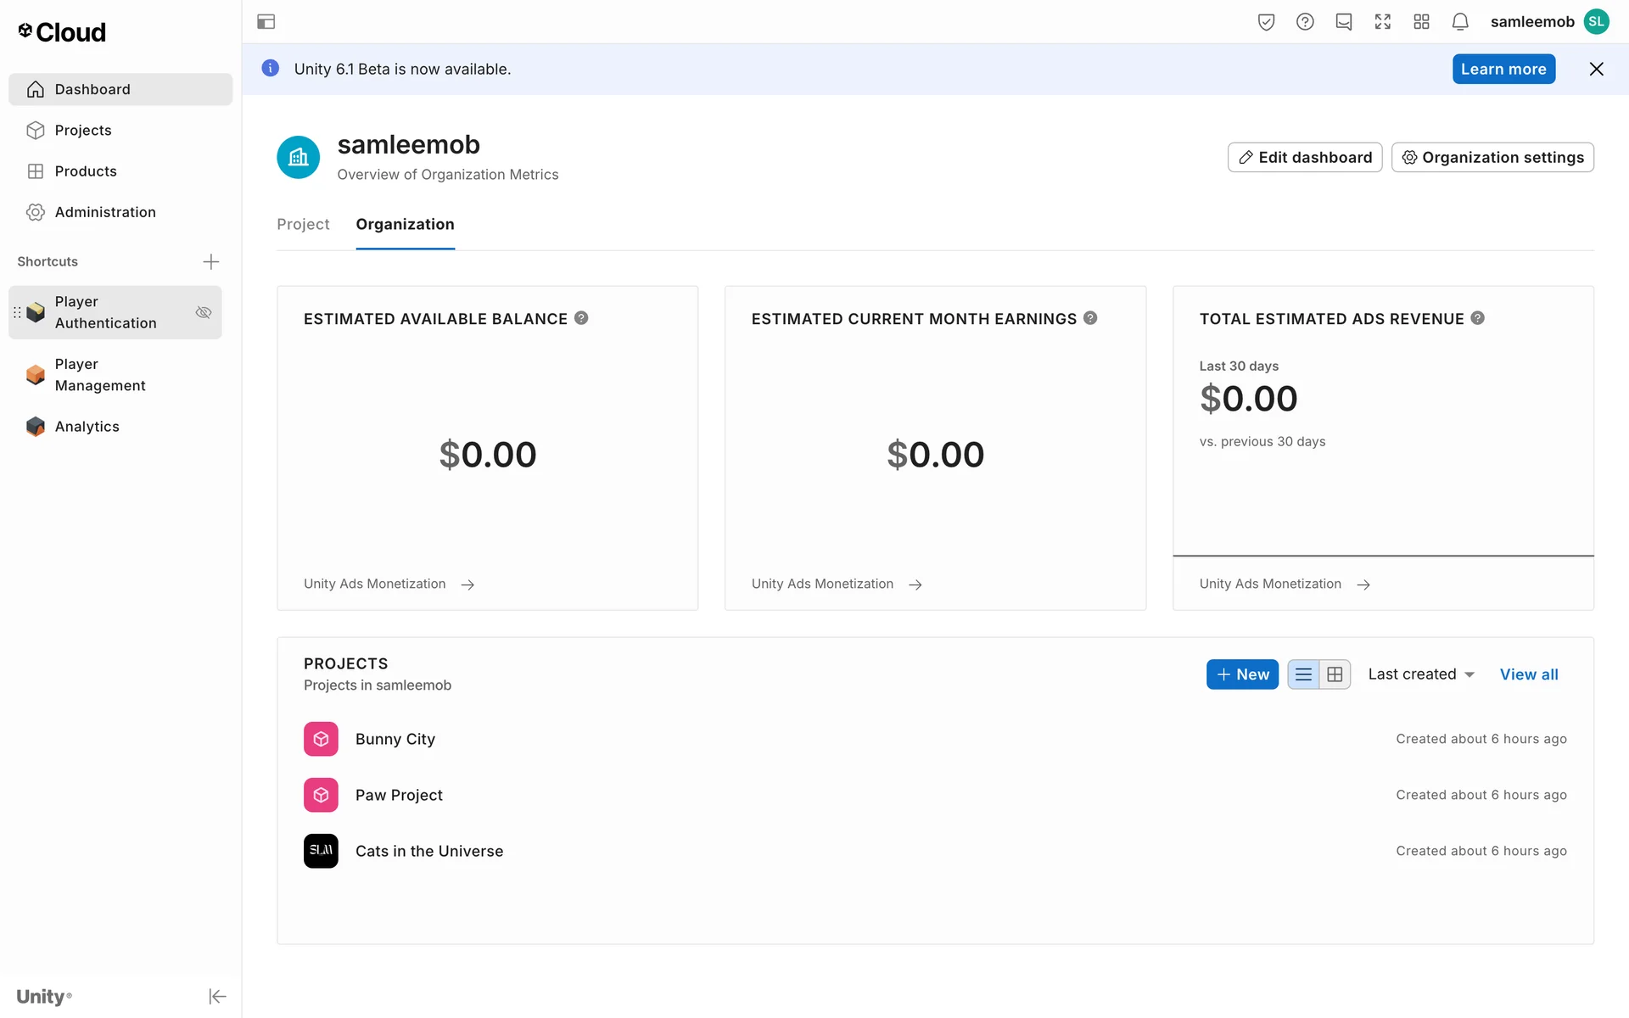Open Administration in the sidebar
The image size is (1629, 1018).
click(105, 212)
